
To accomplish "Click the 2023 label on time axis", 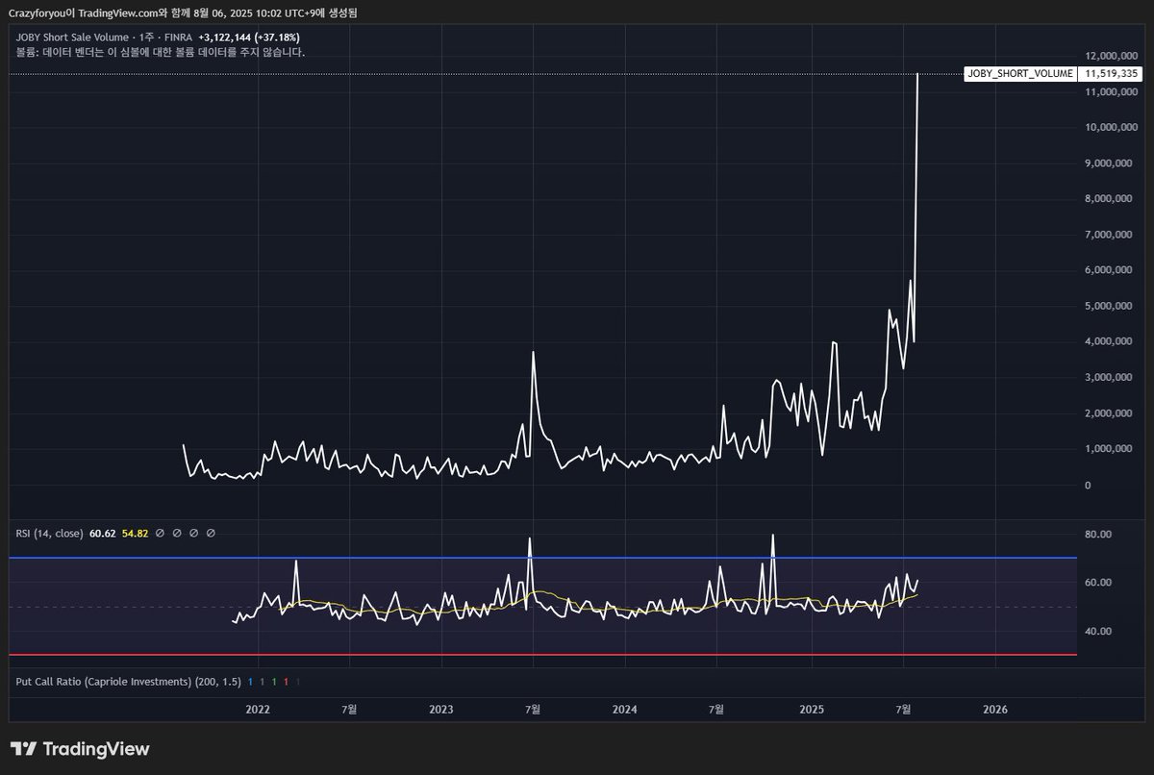I will [441, 710].
